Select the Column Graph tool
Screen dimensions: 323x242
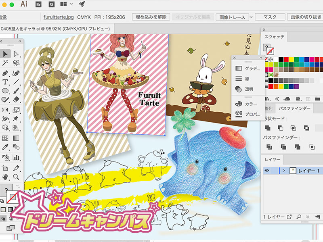click(x=16, y=158)
